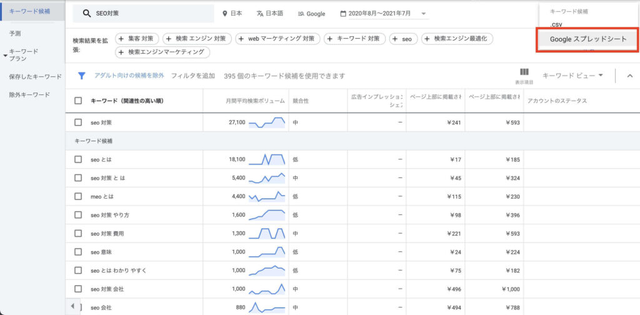This screenshot has width=640, height=315.
Task: Click the language translate icon
Action: 260,14
